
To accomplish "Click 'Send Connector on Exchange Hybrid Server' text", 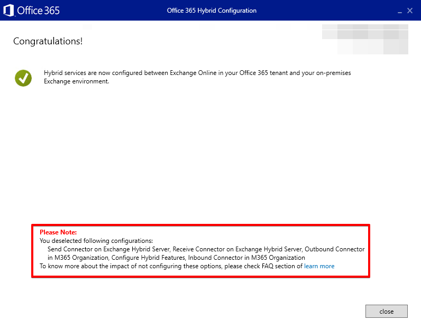I will 109,249.
